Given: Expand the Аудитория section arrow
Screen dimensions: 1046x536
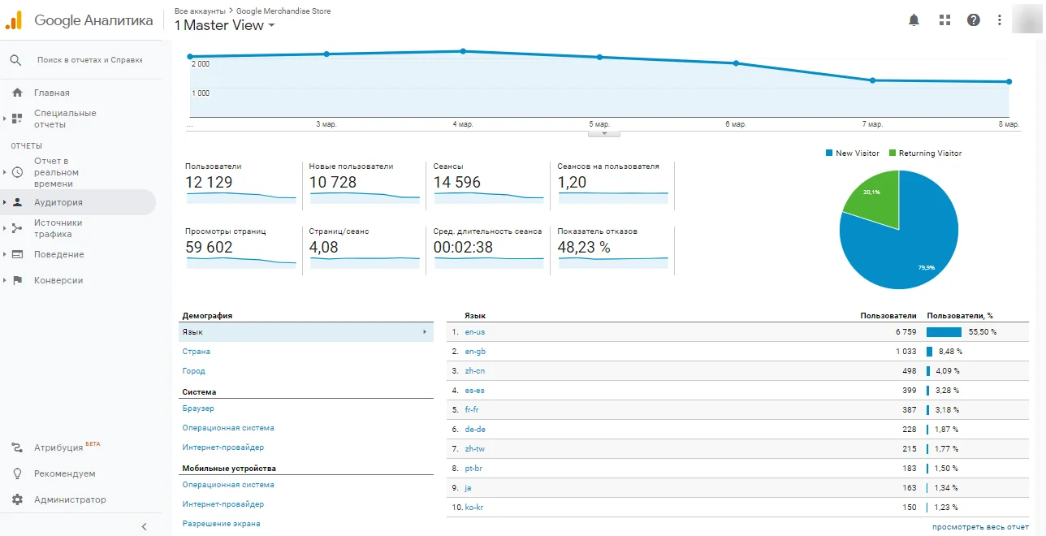Looking at the screenshot, I should pyautogui.click(x=4, y=202).
